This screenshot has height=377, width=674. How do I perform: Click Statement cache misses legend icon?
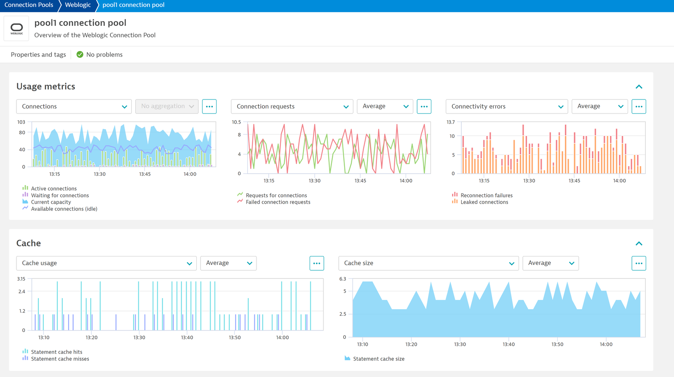25,358
